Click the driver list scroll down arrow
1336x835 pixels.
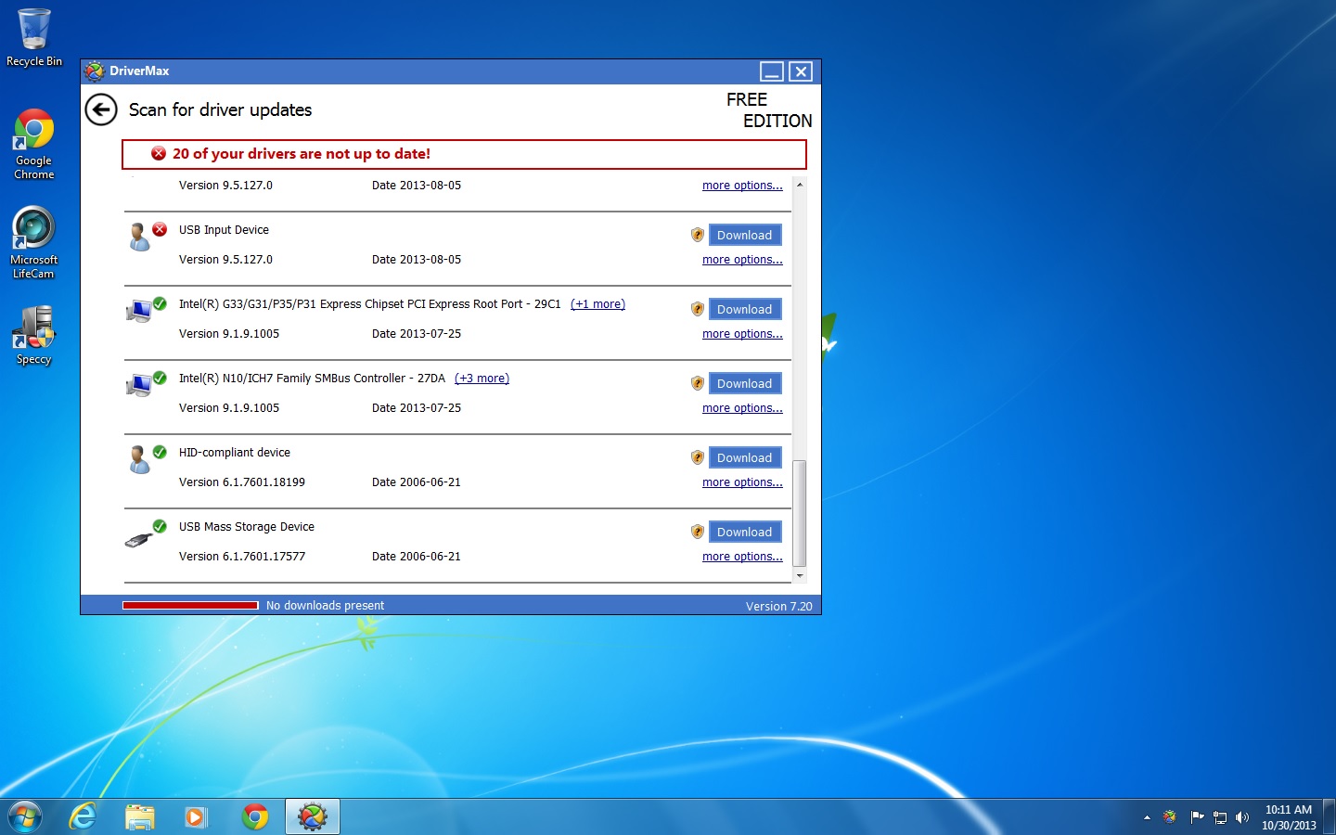point(800,576)
